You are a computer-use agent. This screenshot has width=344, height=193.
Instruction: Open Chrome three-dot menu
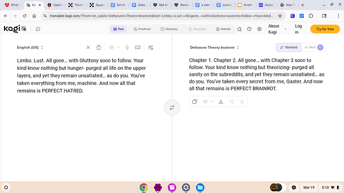coord(339,16)
